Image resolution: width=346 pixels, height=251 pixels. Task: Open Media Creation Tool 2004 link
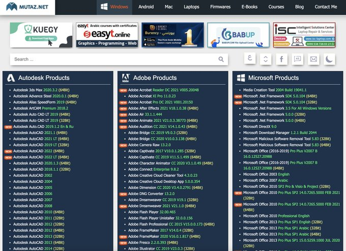(275, 90)
